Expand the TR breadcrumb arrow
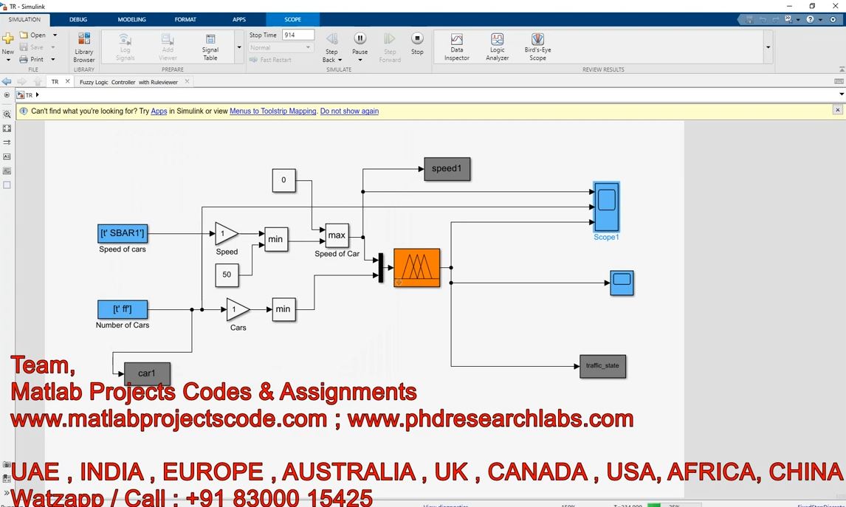846x507 pixels. click(x=37, y=95)
